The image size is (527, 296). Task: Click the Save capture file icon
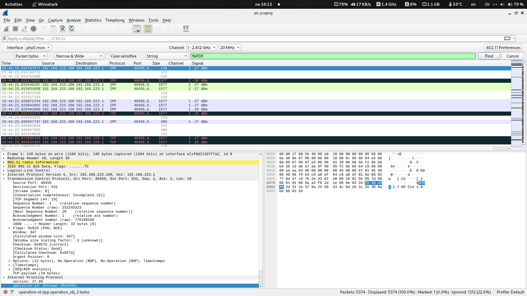tap(53, 29)
